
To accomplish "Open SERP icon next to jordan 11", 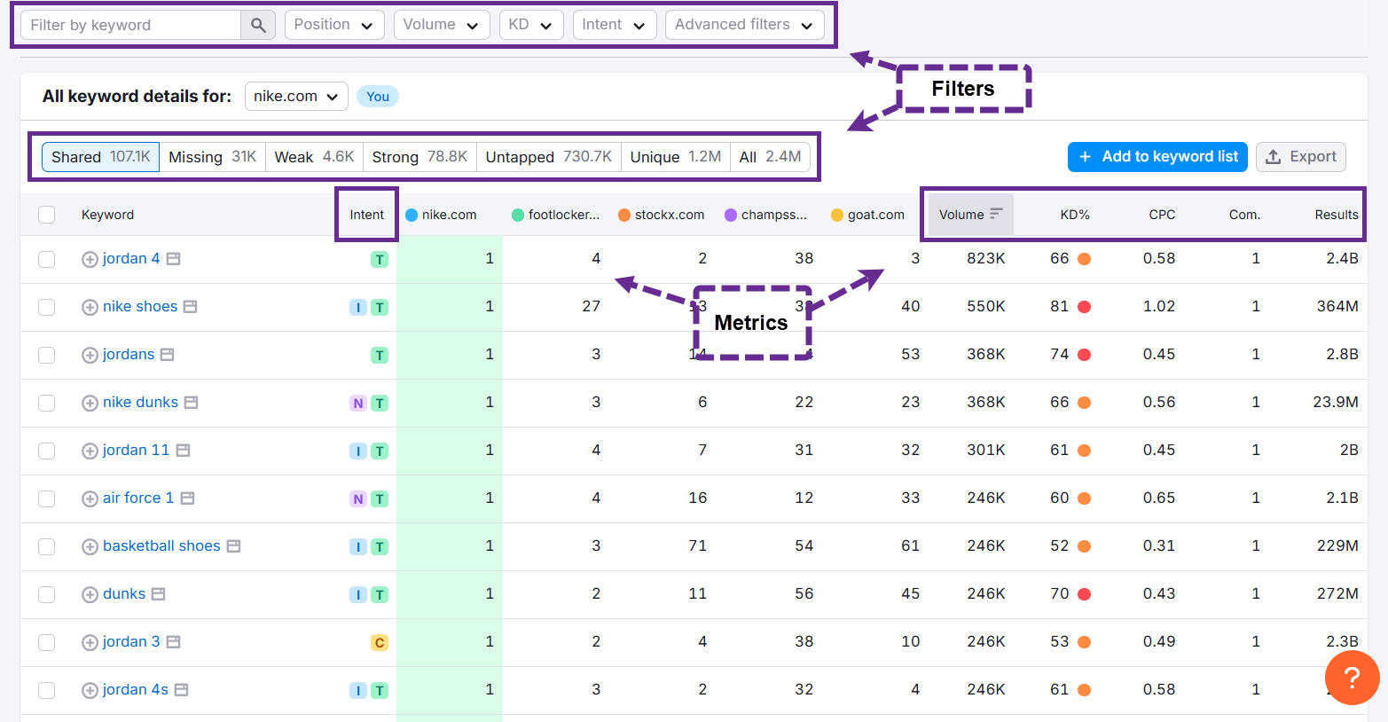I will coord(183,451).
